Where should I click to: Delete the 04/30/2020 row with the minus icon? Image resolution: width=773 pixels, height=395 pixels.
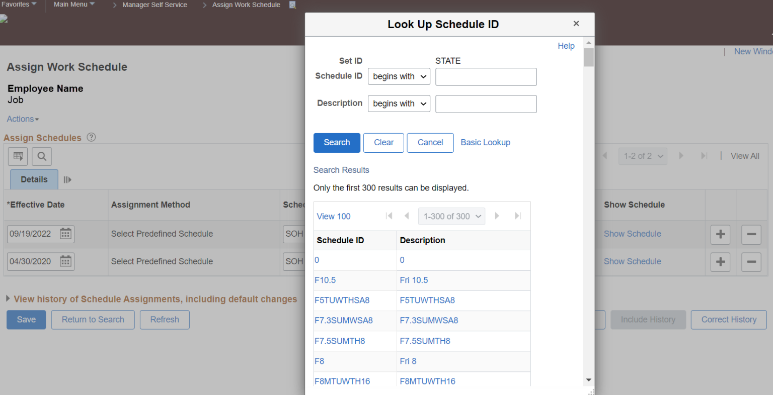751,262
